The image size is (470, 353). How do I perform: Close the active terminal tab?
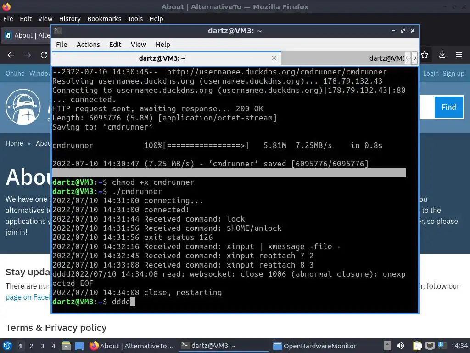(274, 58)
